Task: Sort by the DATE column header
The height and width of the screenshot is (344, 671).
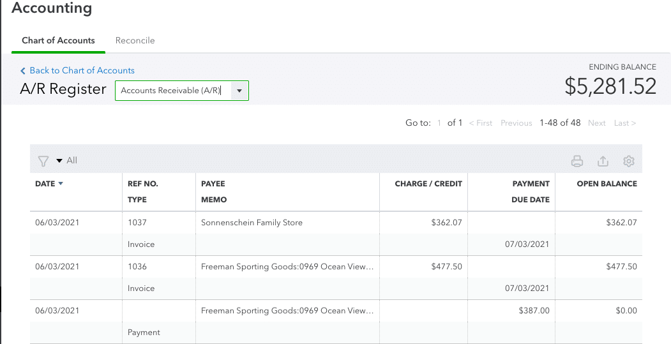Action: pos(45,184)
